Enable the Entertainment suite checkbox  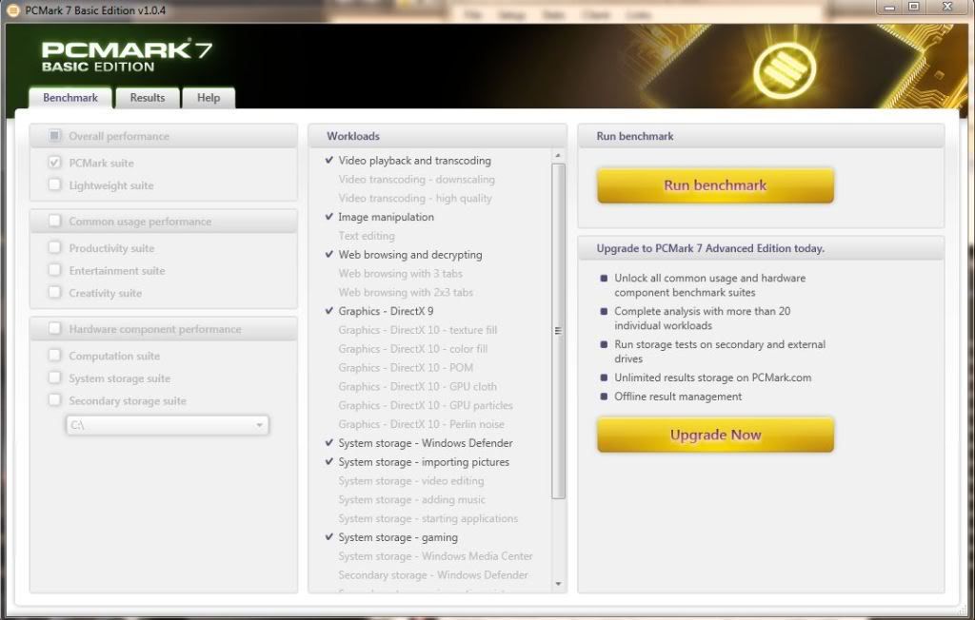pos(54,270)
